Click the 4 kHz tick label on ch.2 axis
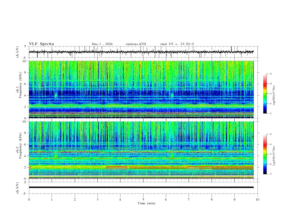Screen dimensions: 290x224 [26, 156]
